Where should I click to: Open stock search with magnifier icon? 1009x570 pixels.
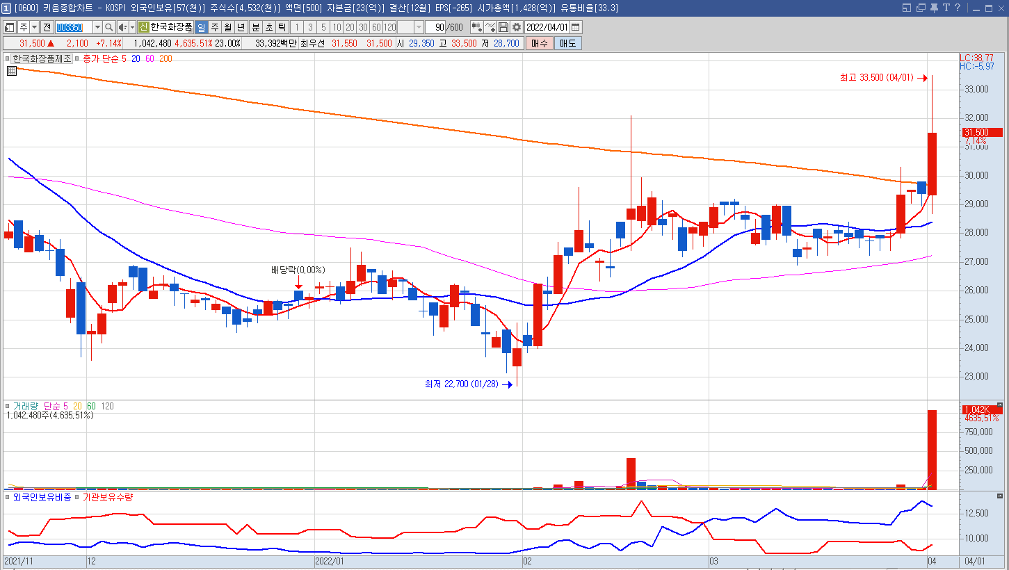(x=109, y=27)
